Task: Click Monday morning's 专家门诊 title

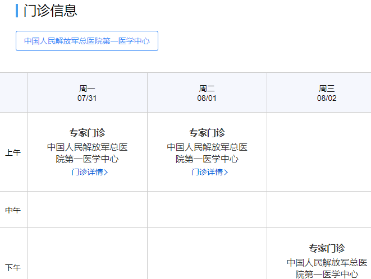Action: pos(87,133)
